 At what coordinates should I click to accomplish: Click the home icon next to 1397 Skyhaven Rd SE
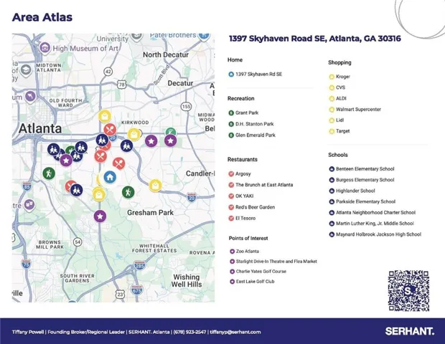pyautogui.click(x=231, y=75)
